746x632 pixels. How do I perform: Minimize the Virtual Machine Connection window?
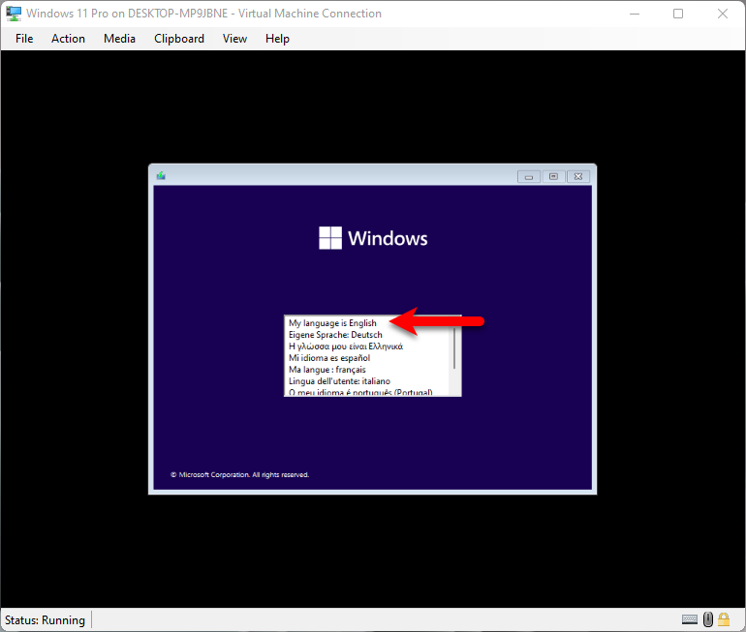click(x=635, y=14)
